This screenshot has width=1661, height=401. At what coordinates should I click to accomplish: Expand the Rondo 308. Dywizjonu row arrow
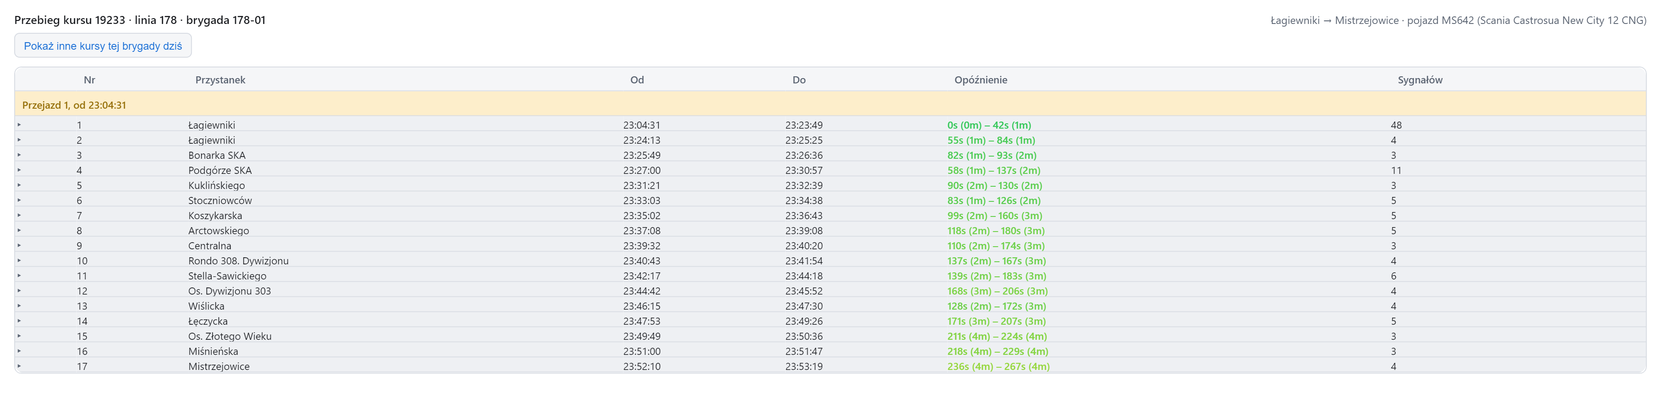pos(20,261)
